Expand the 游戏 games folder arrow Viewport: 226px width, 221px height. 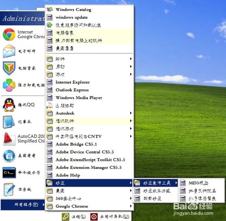coord(131,74)
